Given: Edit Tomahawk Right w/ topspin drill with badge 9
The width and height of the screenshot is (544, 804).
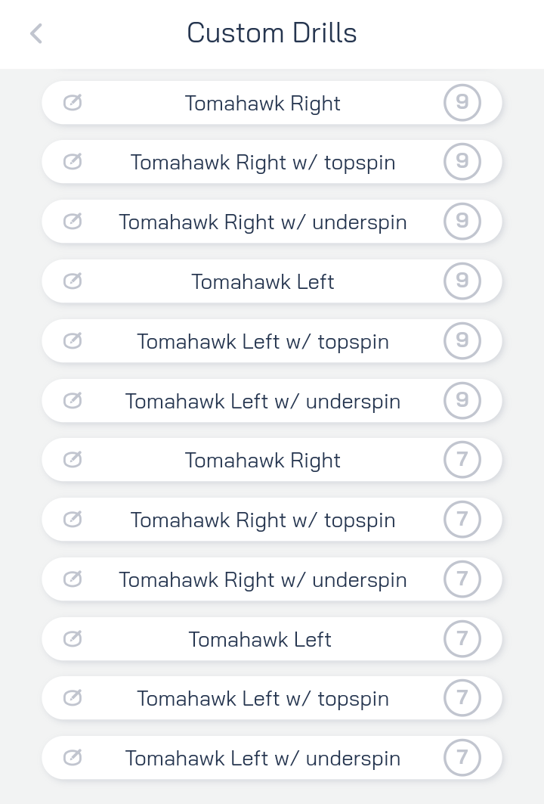Looking at the screenshot, I should coord(73,162).
